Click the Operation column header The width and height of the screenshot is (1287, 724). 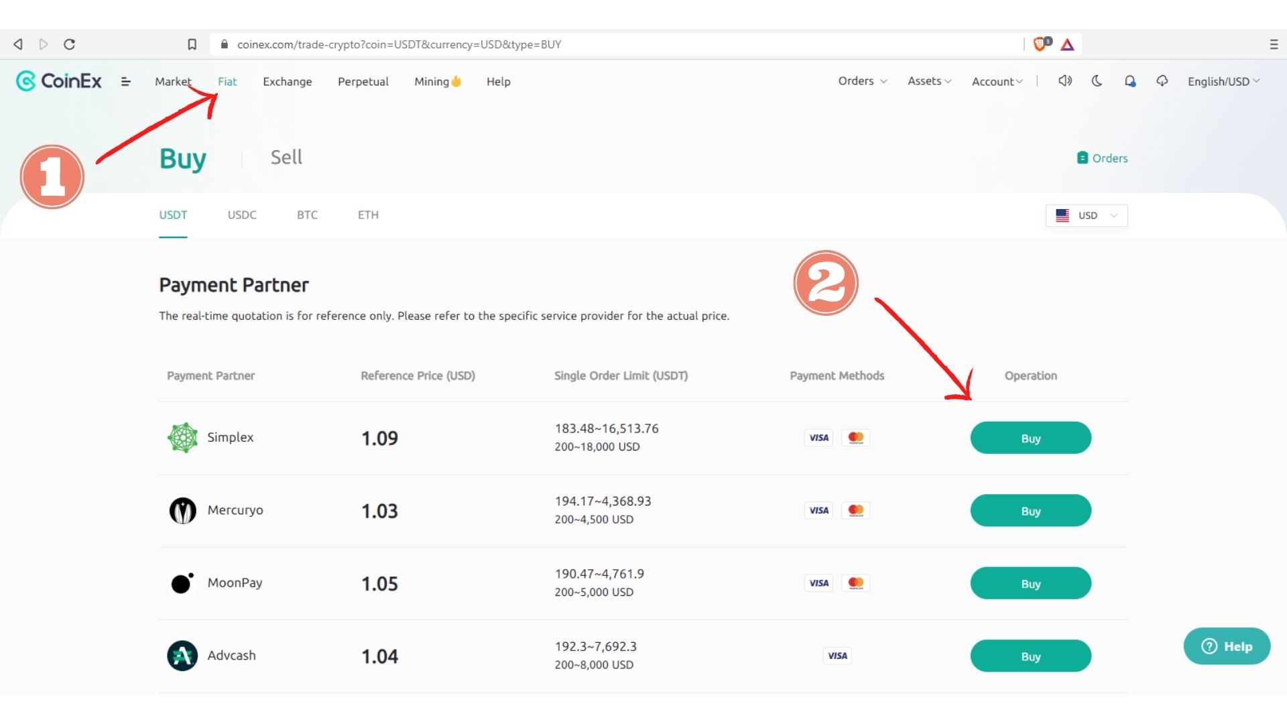coord(1031,376)
